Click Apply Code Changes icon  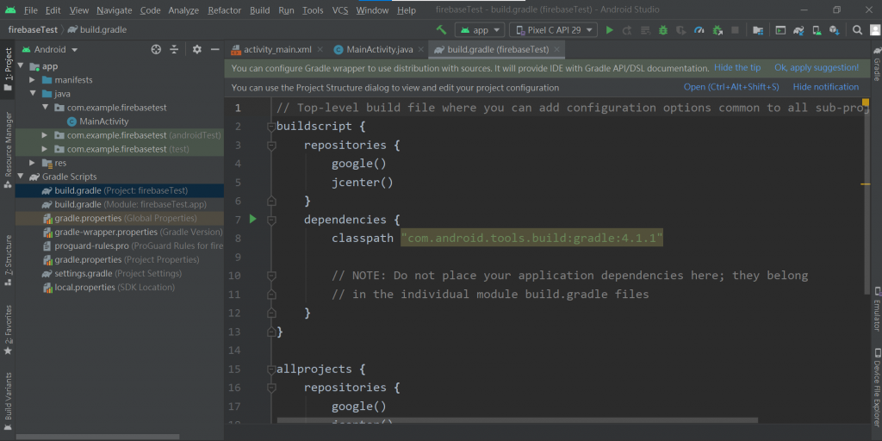pos(645,30)
